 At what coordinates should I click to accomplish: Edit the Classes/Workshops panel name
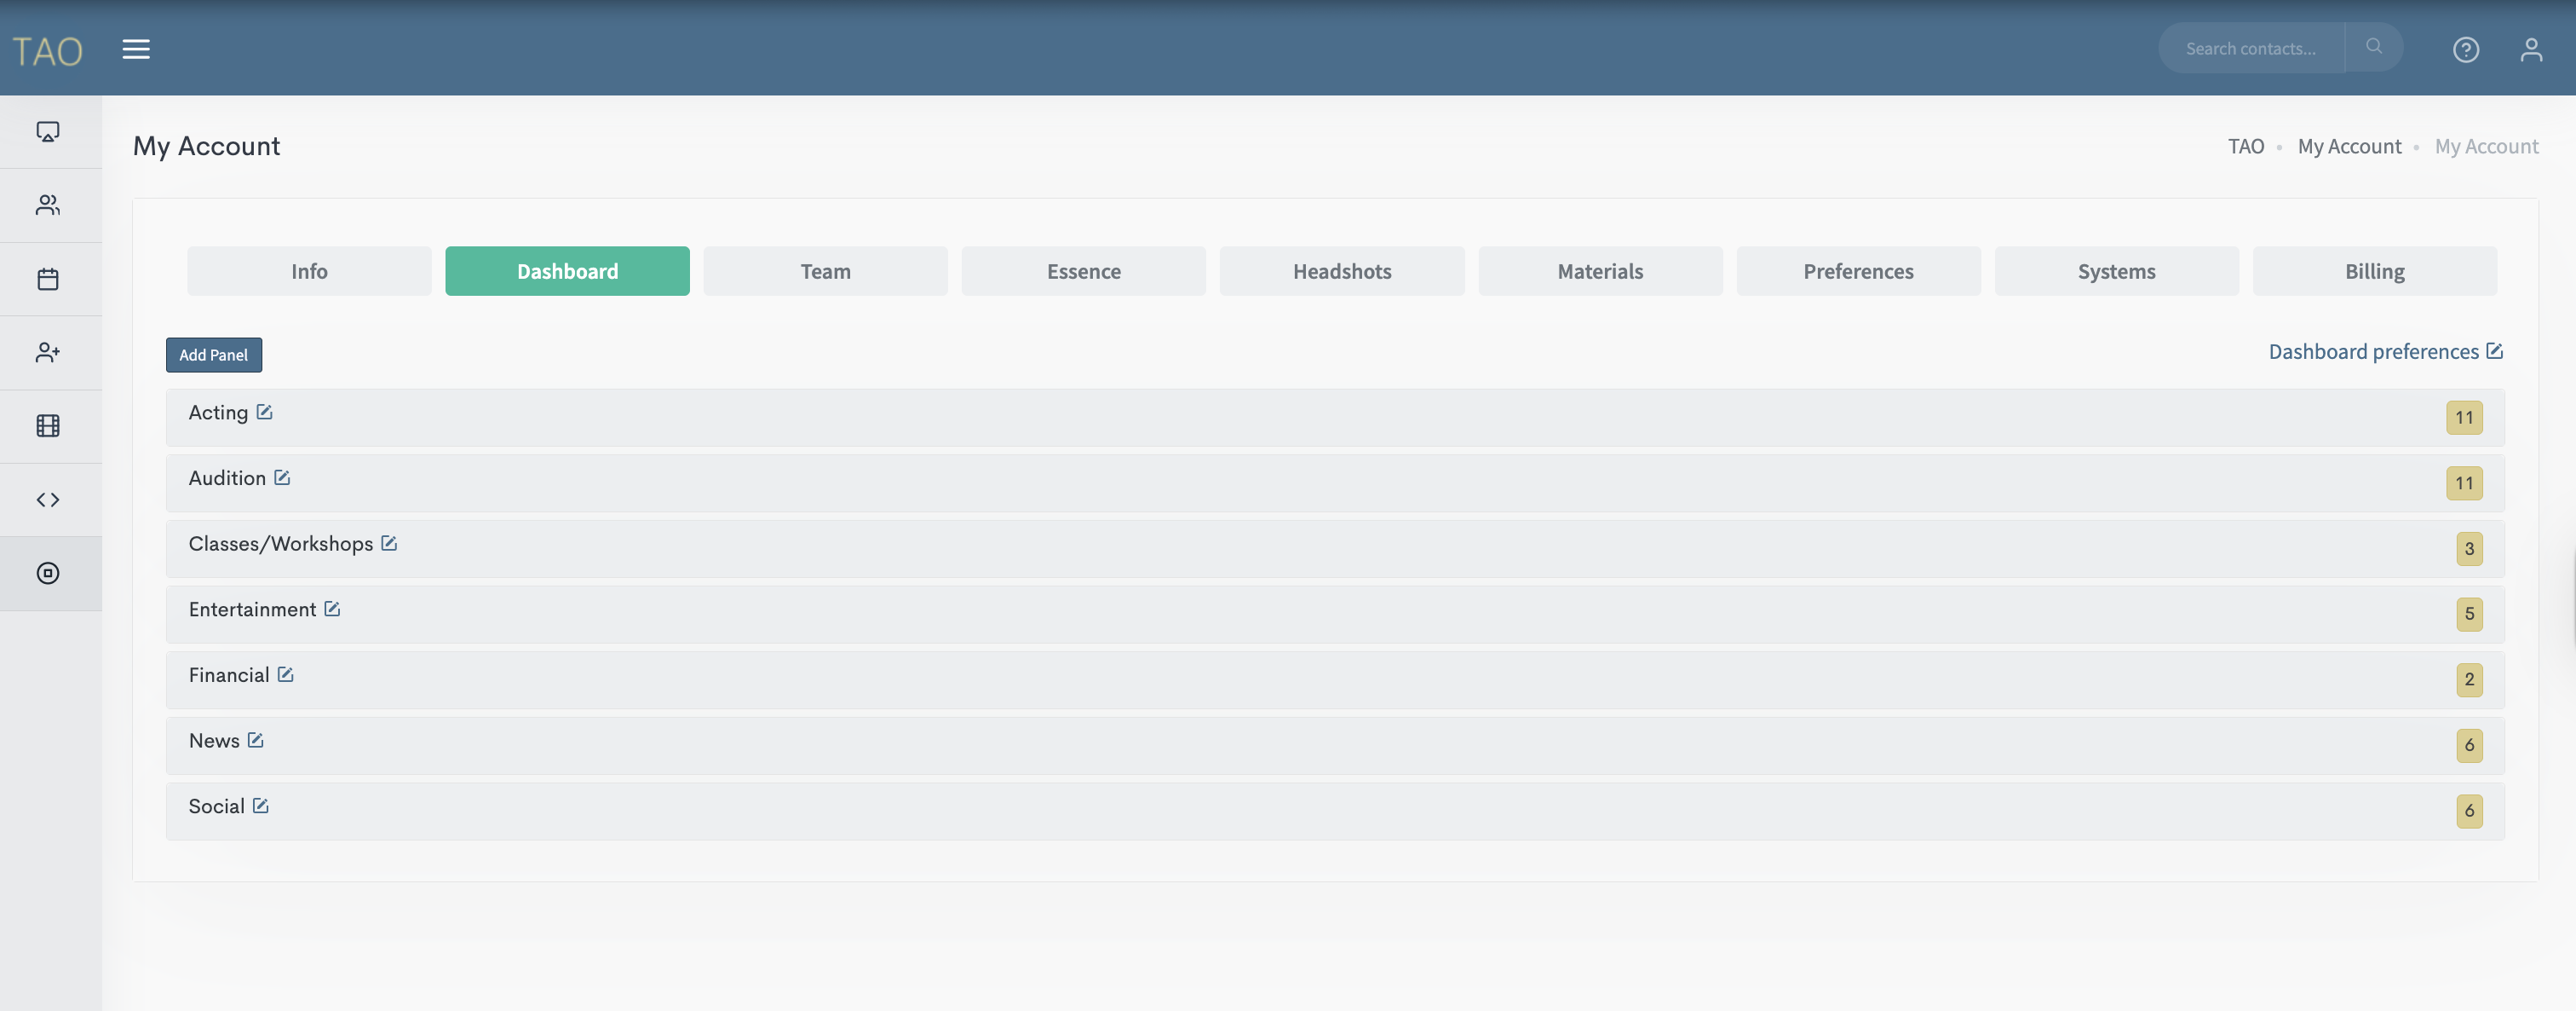pos(389,544)
